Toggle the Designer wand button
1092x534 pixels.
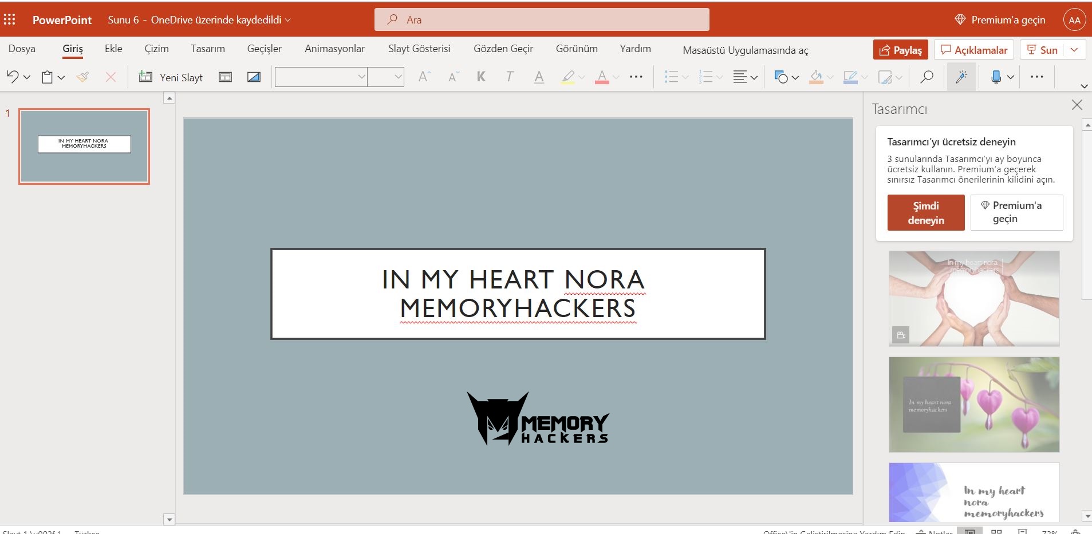click(x=961, y=77)
